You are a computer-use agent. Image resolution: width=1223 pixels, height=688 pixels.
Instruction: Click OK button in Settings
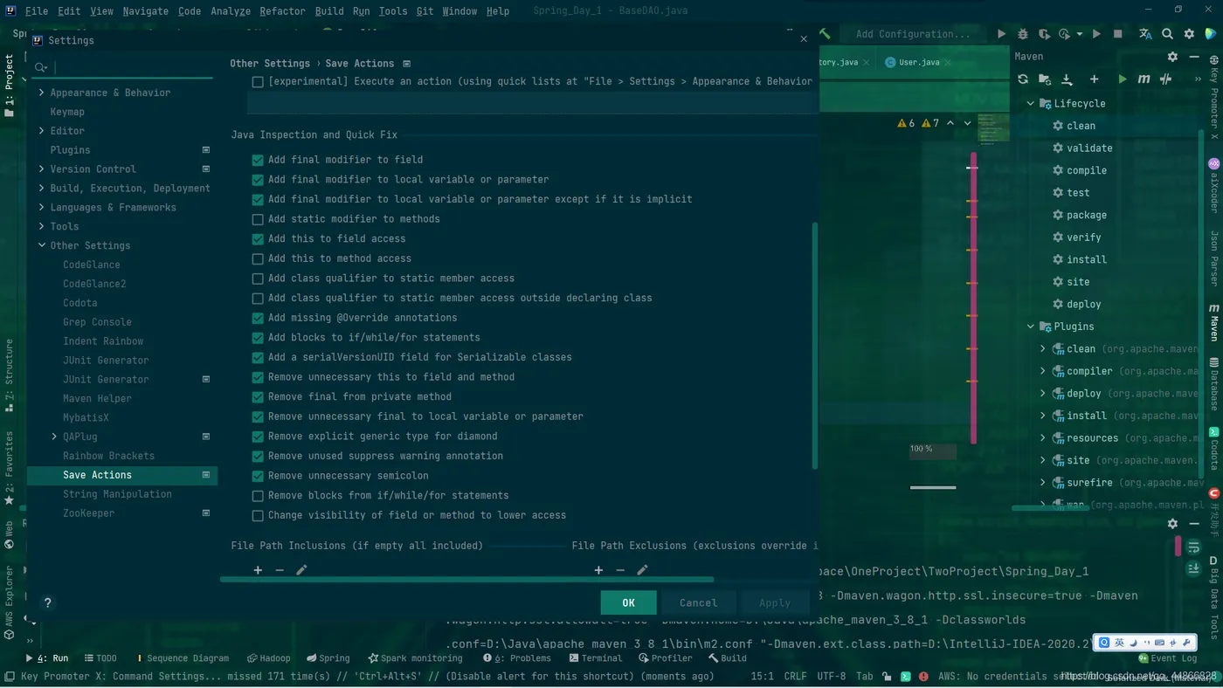pos(628,602)
